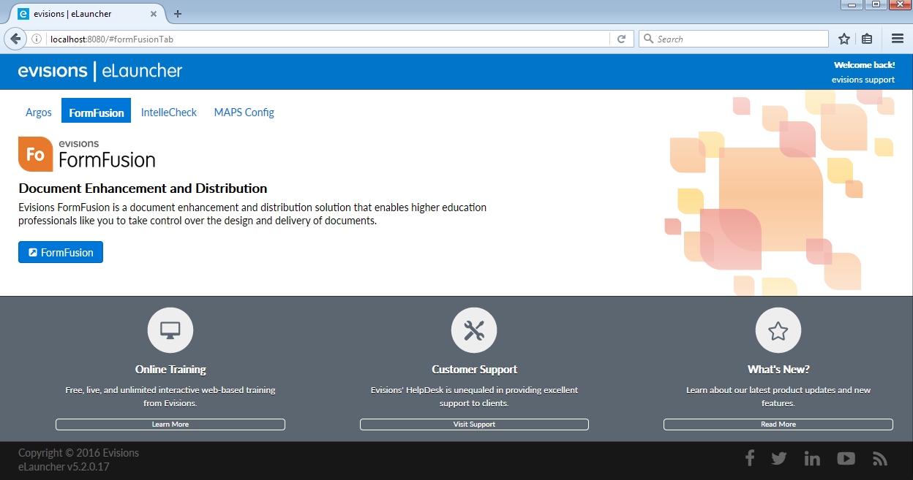Viewport: 913px width, 480px height.
Task: Select the evisions eLauncher browser tab
Action: point(88,14)
